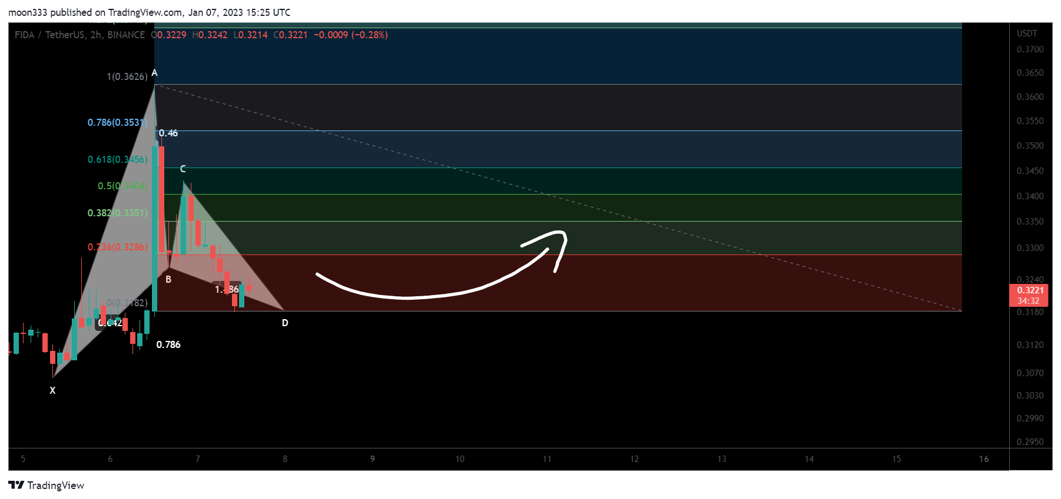
Task: Click date 12 on the time axis
Action: click(634, 459)
